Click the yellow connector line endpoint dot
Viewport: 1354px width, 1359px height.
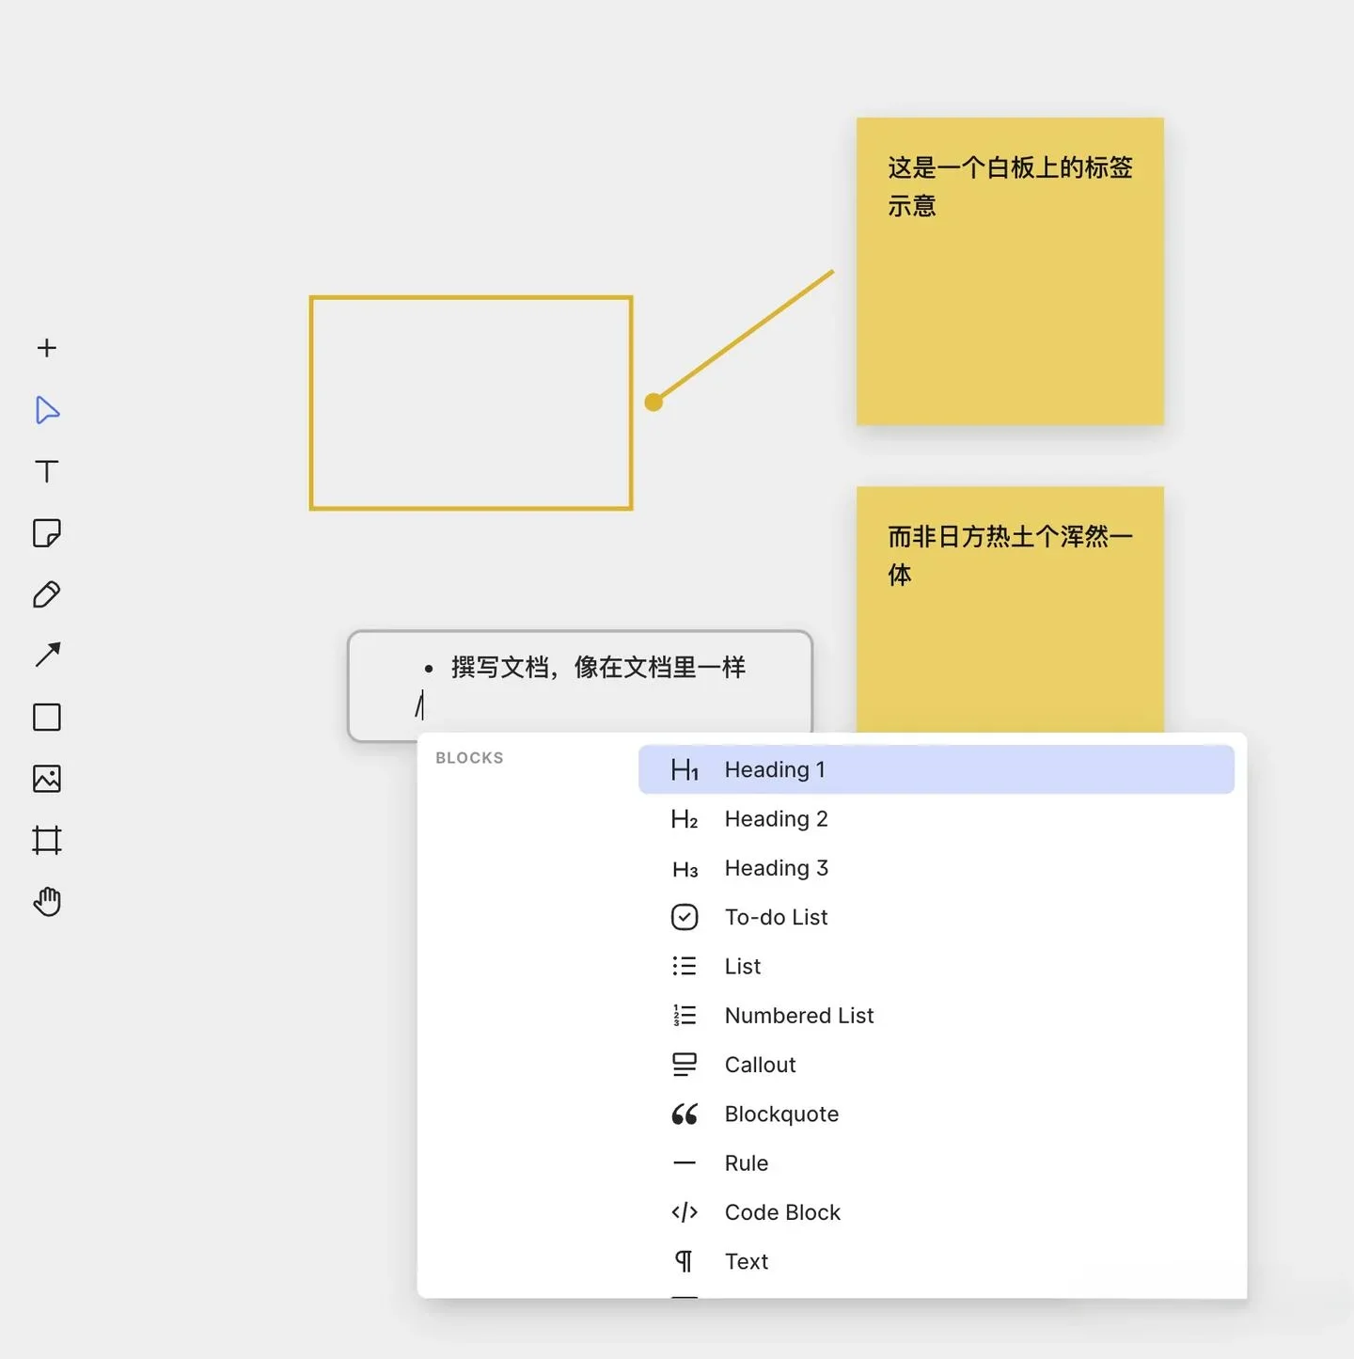coord(654,403)
